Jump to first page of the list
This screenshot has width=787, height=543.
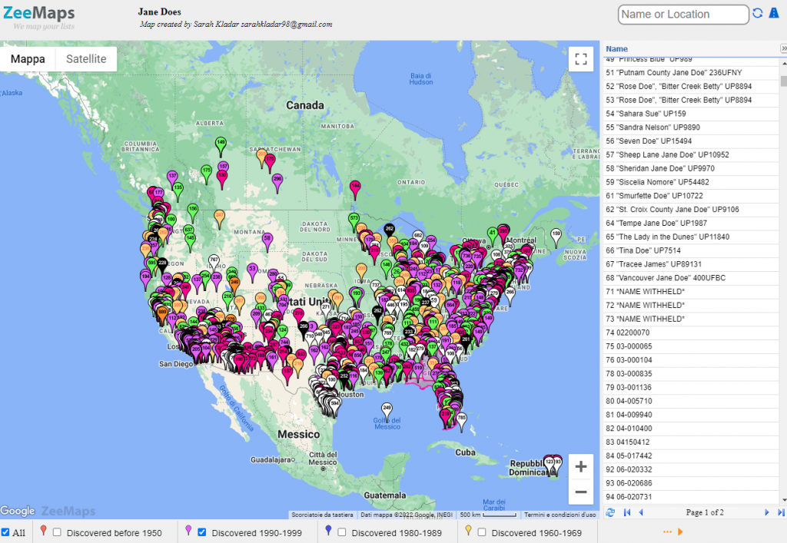point(626,512)
